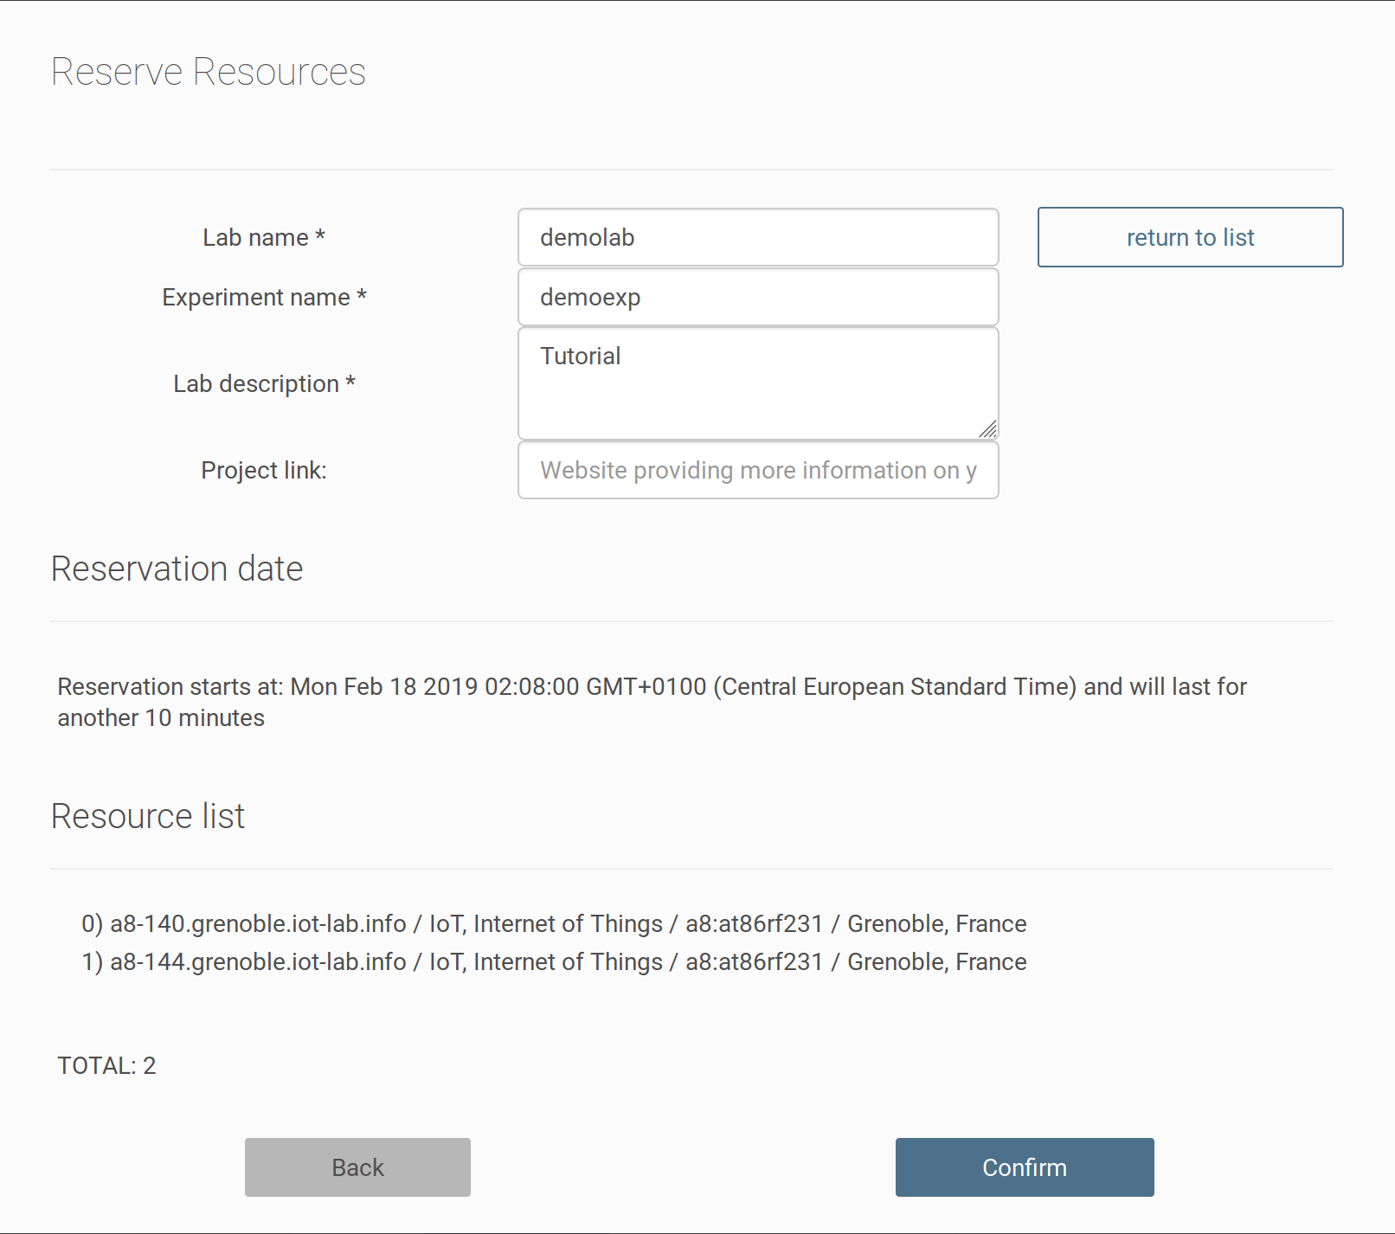Image resolution: width=1395 pixels, height=1234 pixels.
Task: Select the a8-140.grenoble.iot-lab.info resource entry
Action: [x=554, y=923]
